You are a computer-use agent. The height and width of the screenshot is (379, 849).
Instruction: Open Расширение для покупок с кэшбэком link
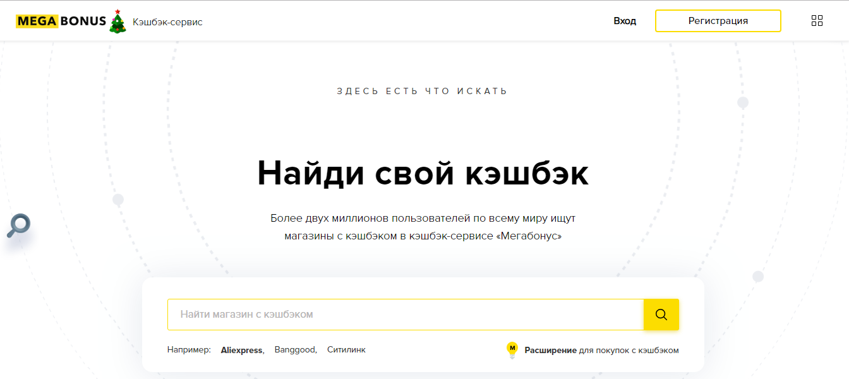click(x=601, y=350)
